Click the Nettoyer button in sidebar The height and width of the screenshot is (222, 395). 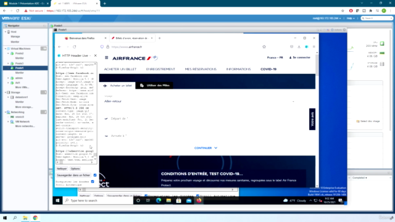(62, 168)
